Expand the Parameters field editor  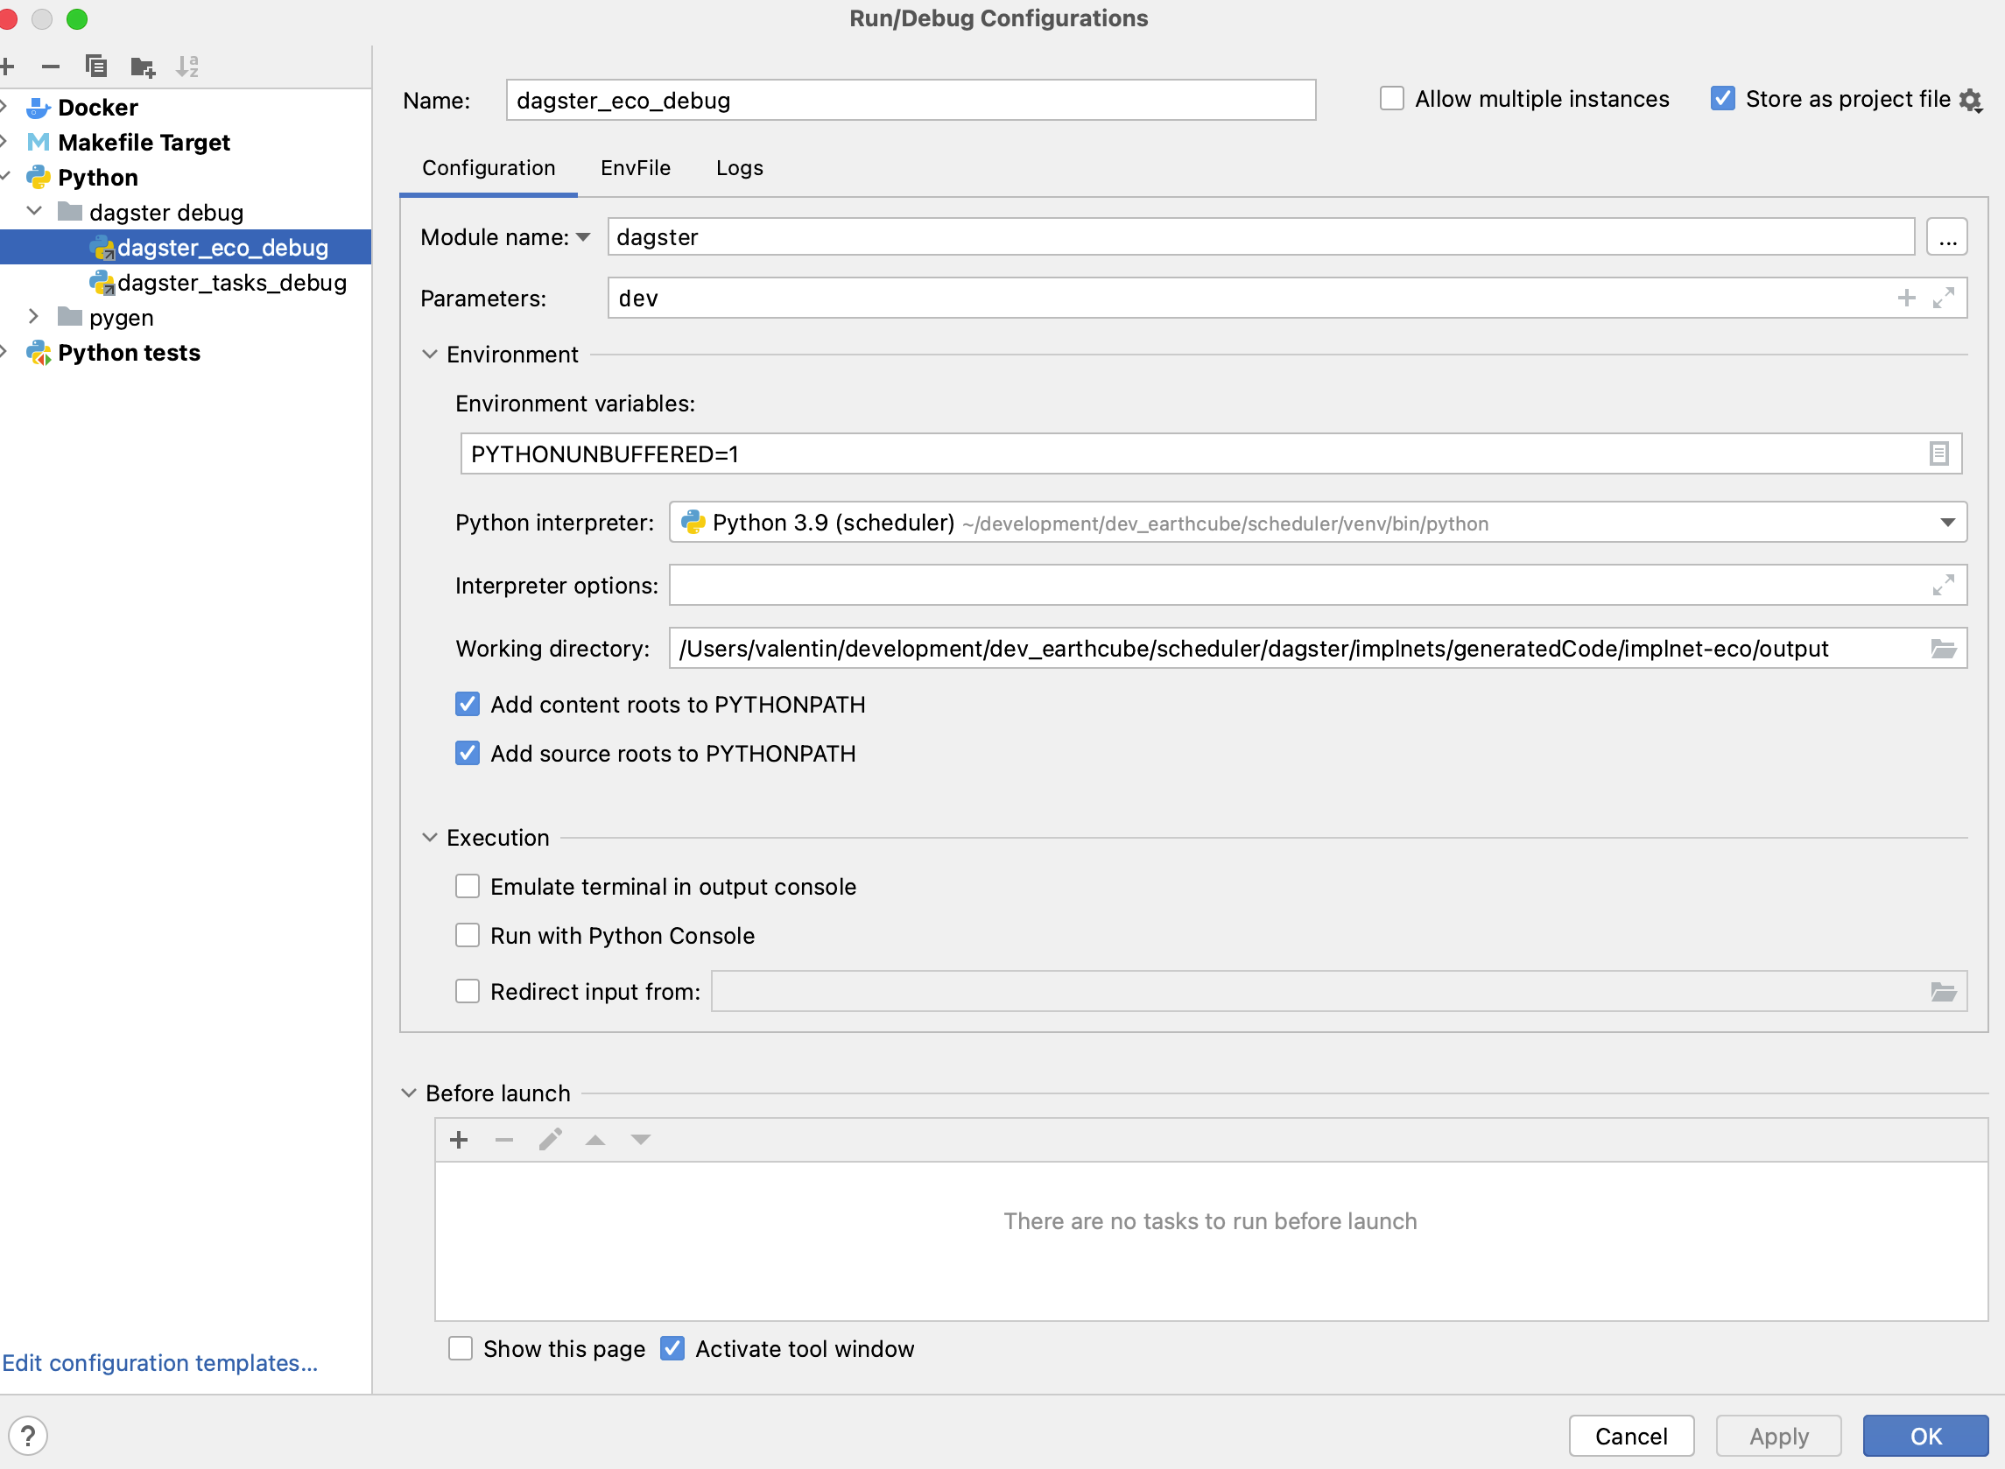point(1944,298)
